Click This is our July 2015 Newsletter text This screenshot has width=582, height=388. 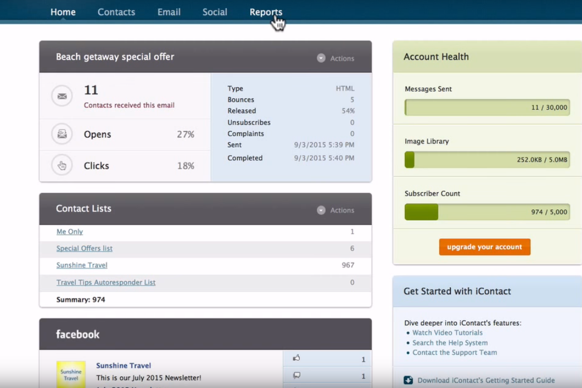148,378
